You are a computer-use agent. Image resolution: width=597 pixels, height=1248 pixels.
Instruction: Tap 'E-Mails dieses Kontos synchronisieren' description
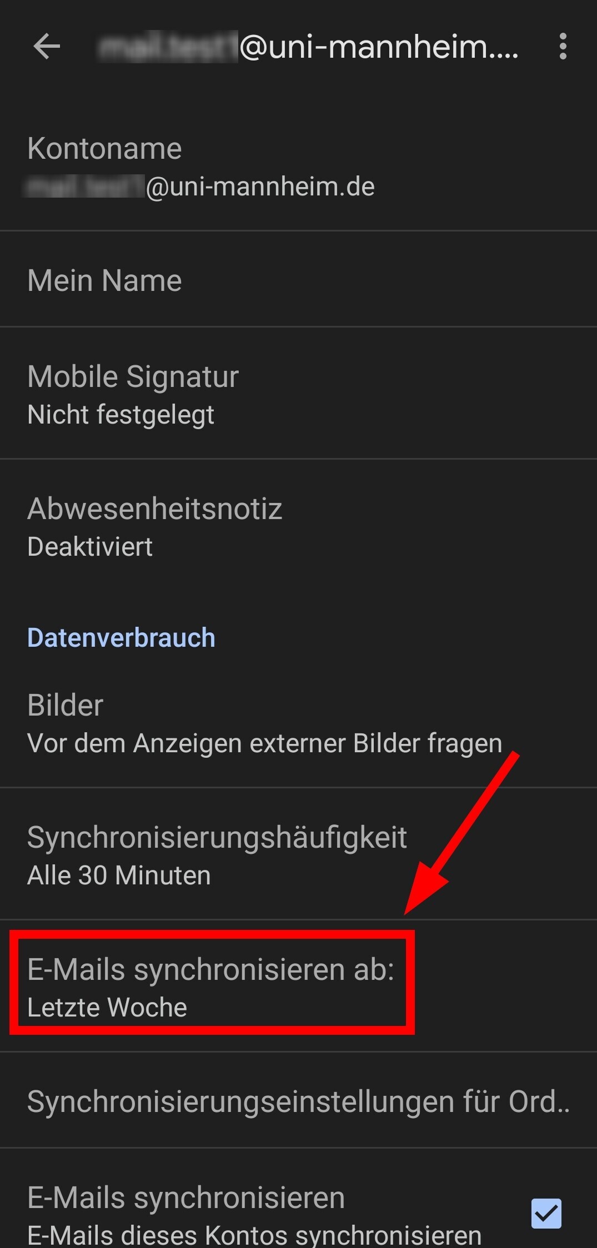(254, 1235)
